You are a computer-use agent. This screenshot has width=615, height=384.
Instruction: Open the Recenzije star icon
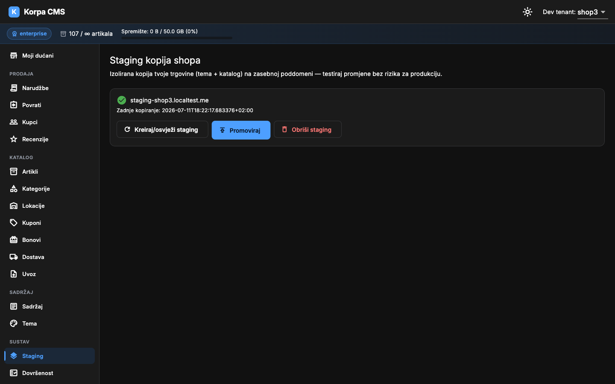coord(14,139)
